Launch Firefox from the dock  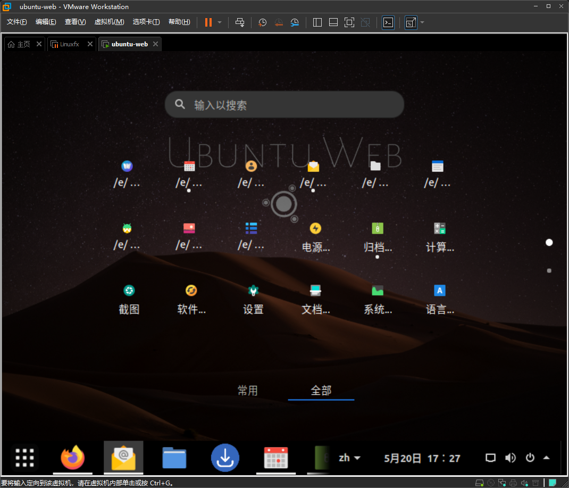point(72,457)
